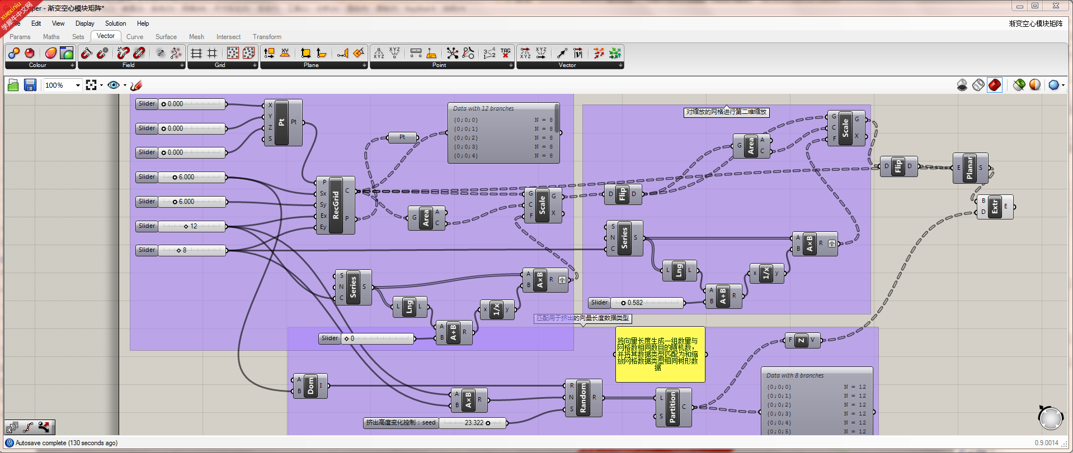The image size is (1073, 453).
Task: Expand the Point panel with plus
Action: click(x=511, y=65)
